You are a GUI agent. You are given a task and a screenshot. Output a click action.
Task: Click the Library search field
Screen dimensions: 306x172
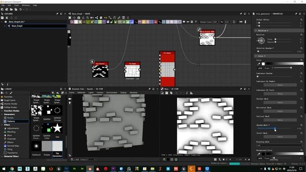(42, 93)
